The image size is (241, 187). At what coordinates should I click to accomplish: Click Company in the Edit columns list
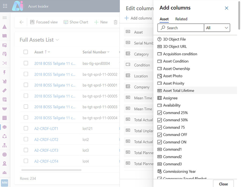coord(139,87)
